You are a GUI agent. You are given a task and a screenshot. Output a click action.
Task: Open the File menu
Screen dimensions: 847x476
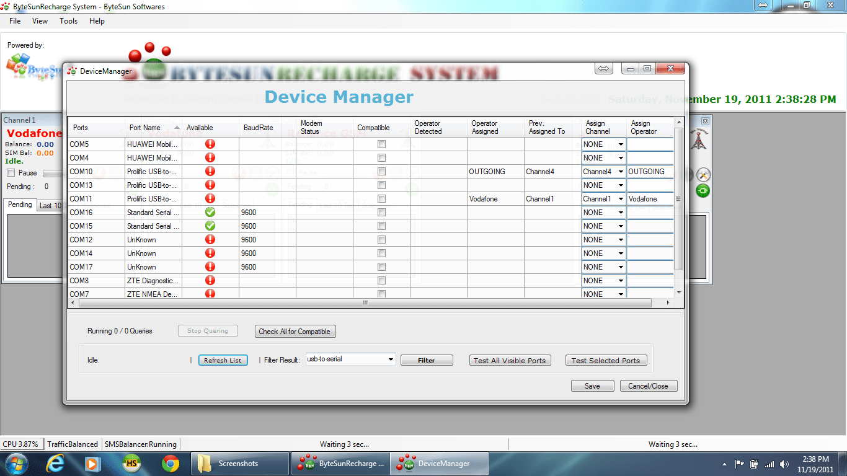[15, 21]
